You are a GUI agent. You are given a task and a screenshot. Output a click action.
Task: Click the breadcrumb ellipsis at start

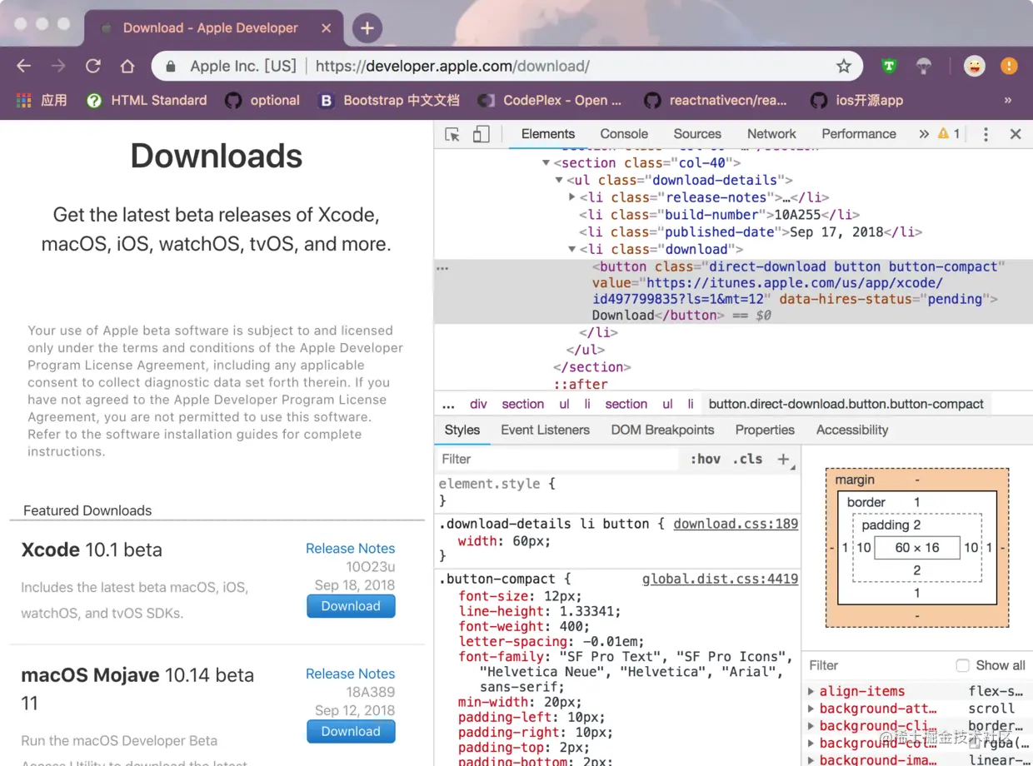pos(448,405)
